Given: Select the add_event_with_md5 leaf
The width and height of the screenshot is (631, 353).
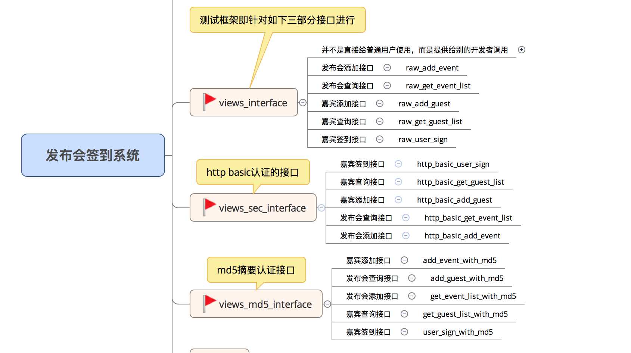Looking at the screenshot, I should pyautogui.click(x=460, y=260).
